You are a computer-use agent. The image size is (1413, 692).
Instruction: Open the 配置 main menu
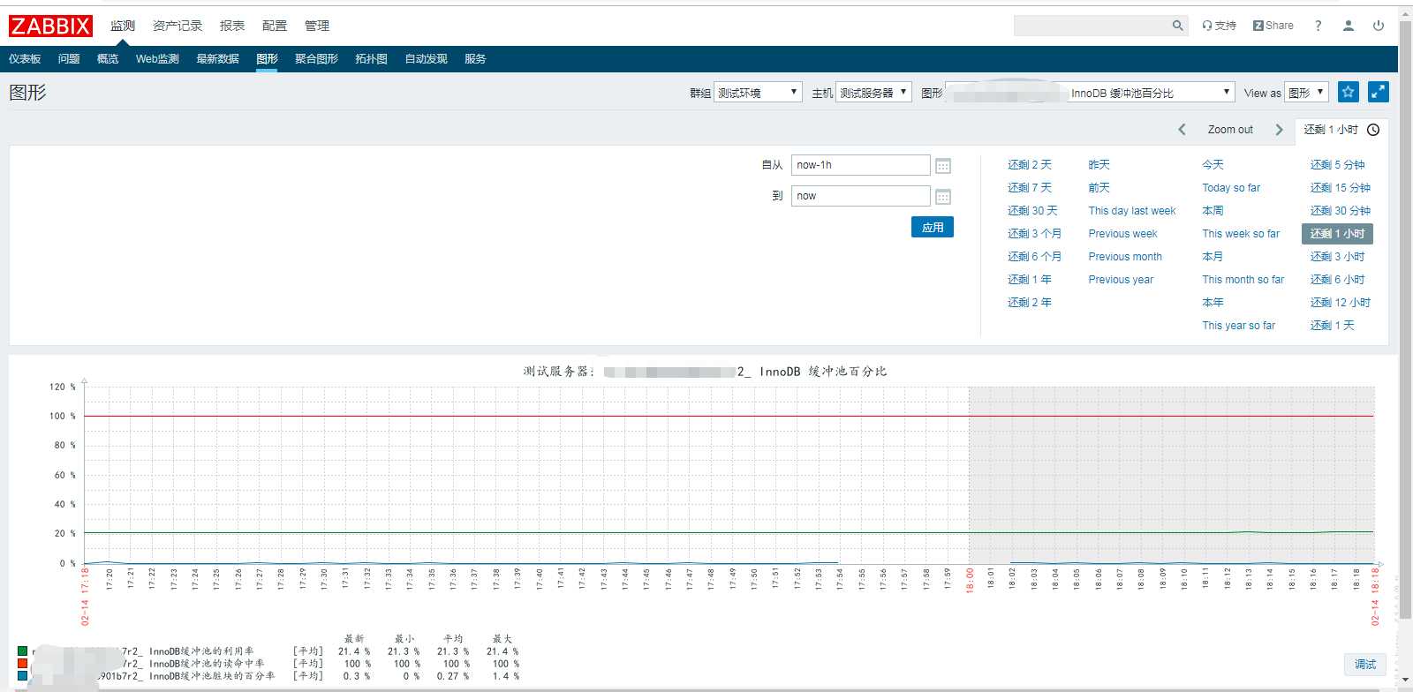275,26
